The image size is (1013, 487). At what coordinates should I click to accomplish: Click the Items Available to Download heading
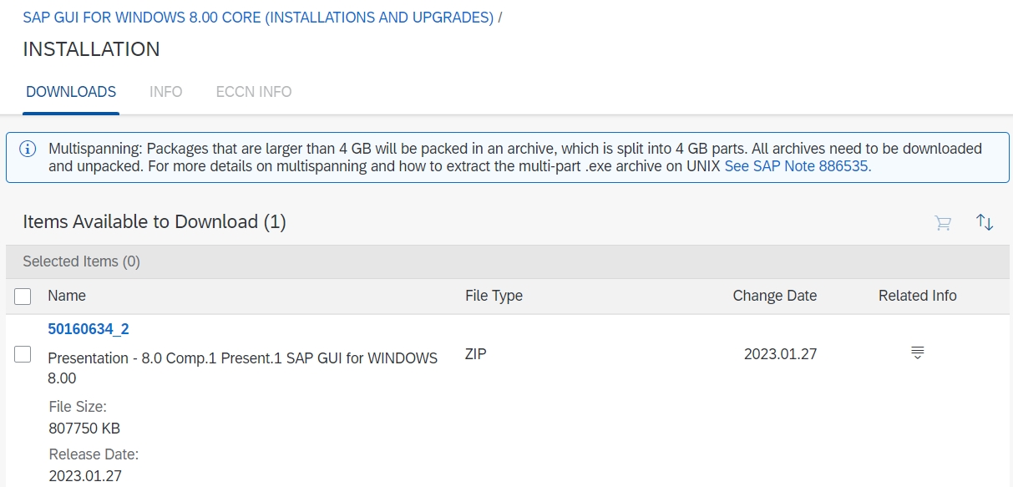(x=154, y=222)
